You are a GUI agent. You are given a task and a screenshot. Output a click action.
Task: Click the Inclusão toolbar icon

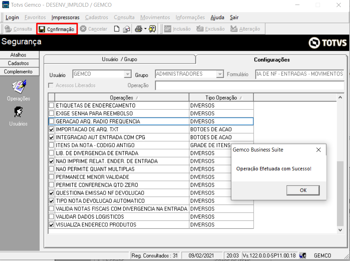tap(168, 29)
